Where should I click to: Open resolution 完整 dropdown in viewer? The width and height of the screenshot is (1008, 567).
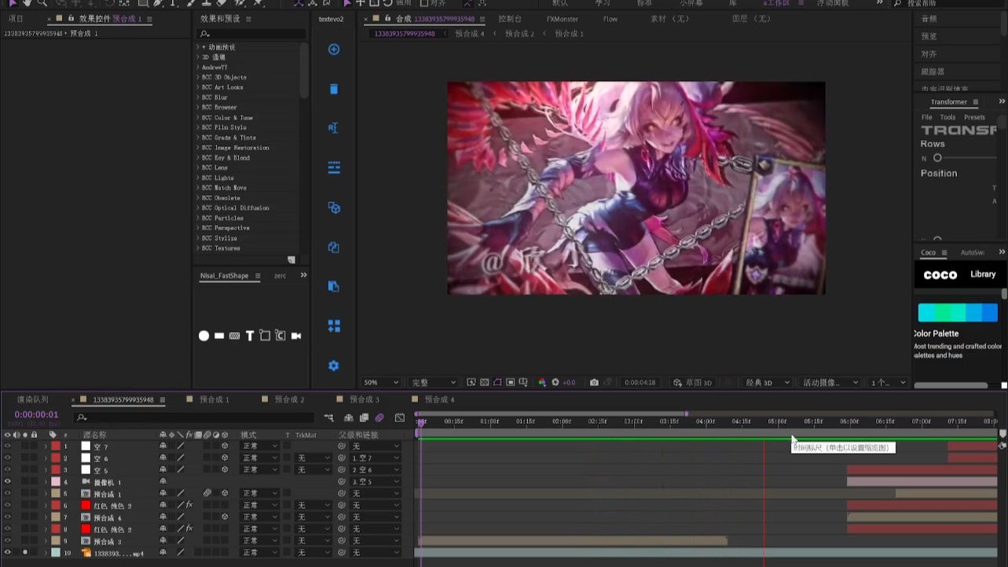pyautogui.click(x=433, y=382)
